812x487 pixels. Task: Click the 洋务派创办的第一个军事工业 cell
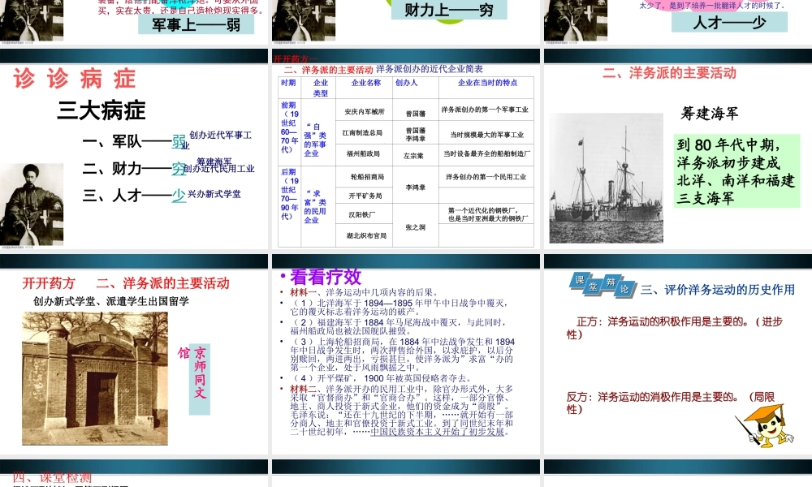click(485, 110)
